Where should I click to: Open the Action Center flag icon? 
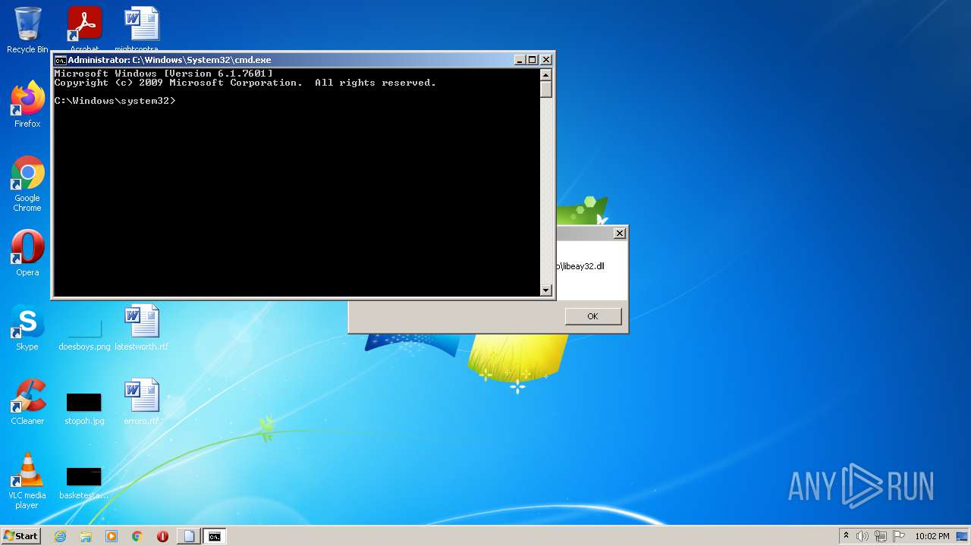click(x=898, y=536)
